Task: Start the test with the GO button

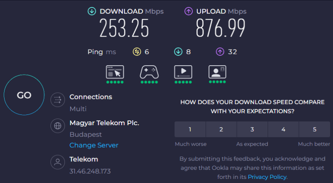Action: [24, 95]
